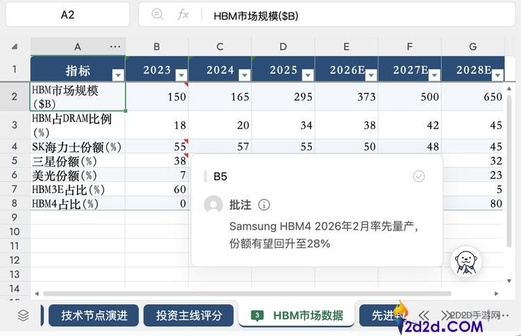Click the B5 cell reference in comment popup

point(220,176)
